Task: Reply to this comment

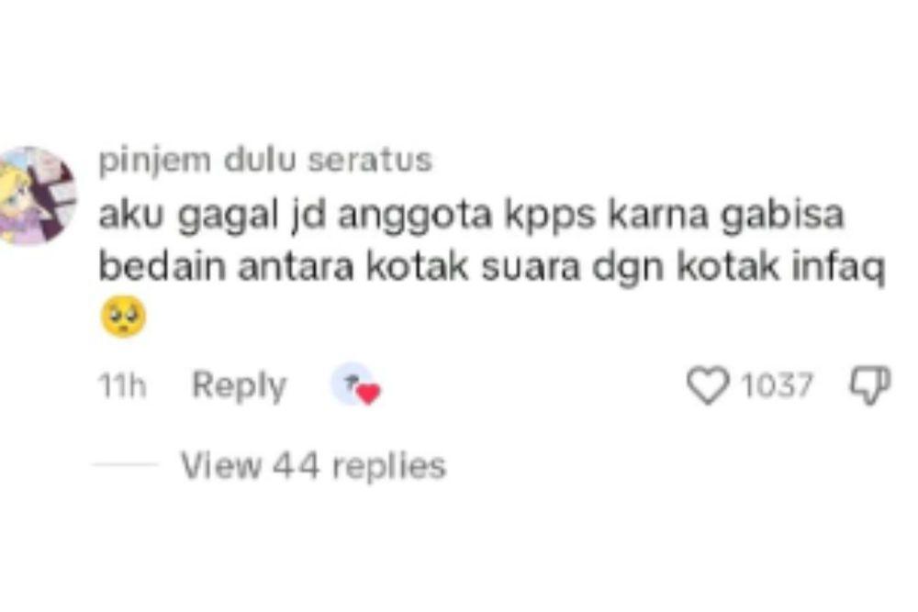Action: tap(240, 386)
